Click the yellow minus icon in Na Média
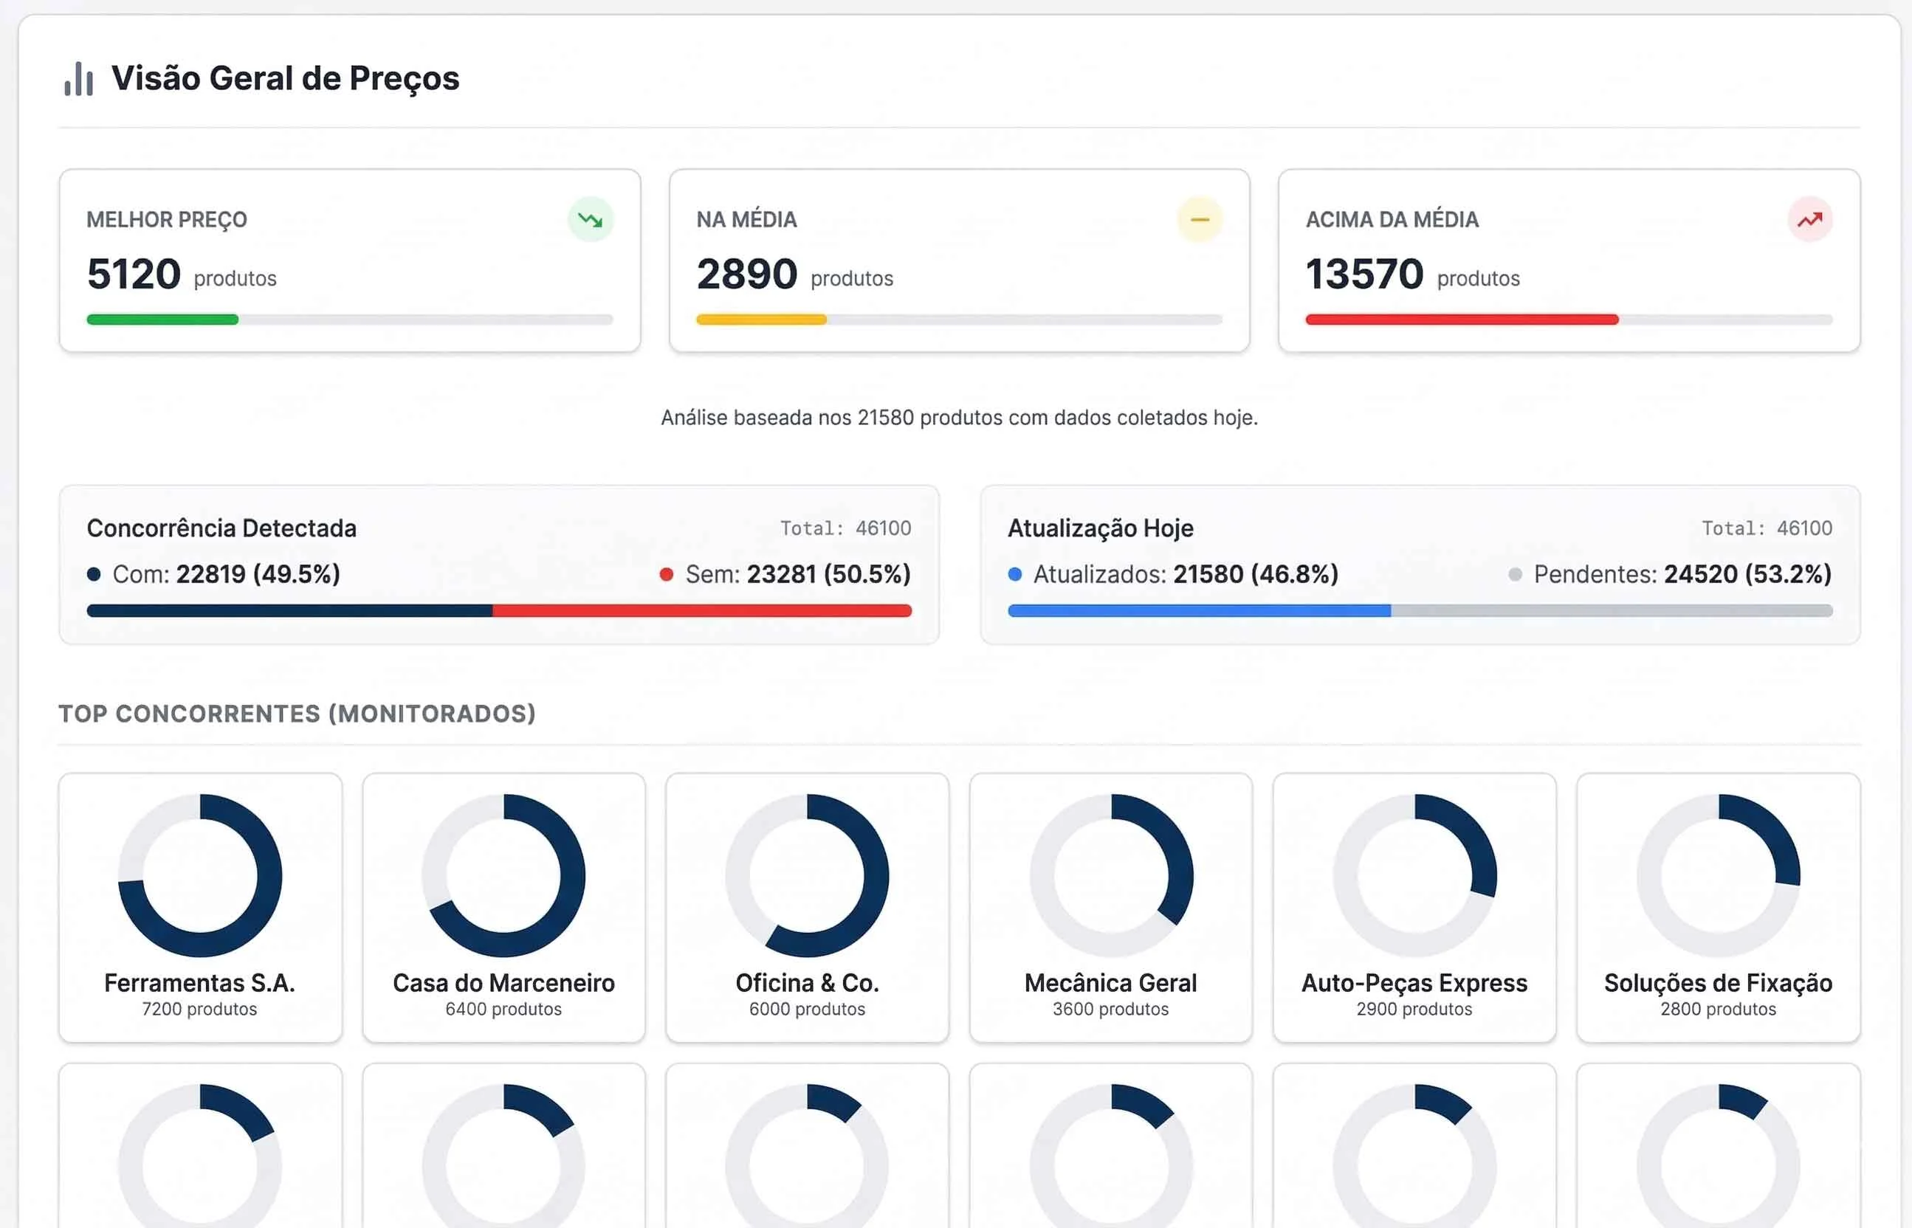The width and height of the screenshot is (1912, 1228). 1199,219
